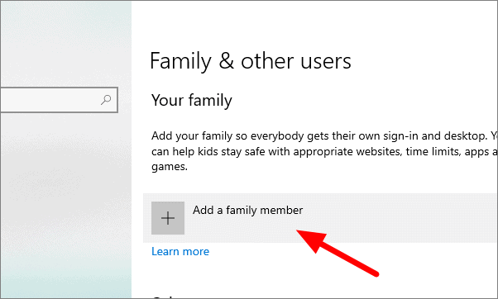Image resolution: width=498 pixels, height=299 pixels.
Task: Select the "Add a family member" label
Action: pyautogui.click(x=247, y=211)
